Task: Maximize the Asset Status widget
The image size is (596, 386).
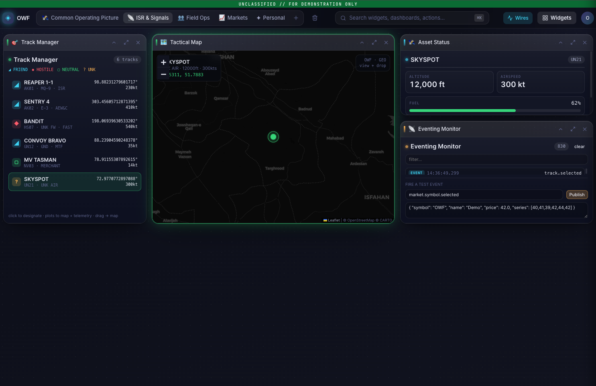Action: (x=573, y=43)
